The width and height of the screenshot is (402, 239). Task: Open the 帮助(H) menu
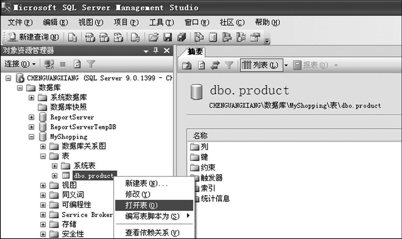click(267, 23)
